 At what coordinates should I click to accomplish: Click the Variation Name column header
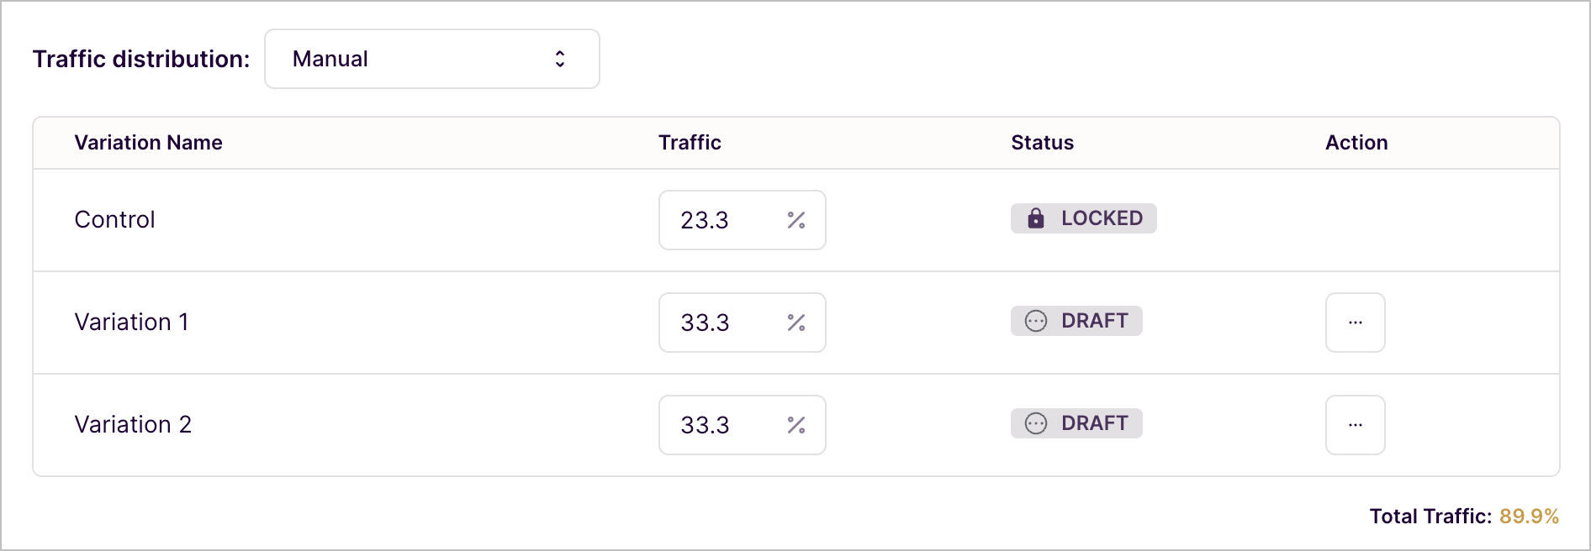149,143
